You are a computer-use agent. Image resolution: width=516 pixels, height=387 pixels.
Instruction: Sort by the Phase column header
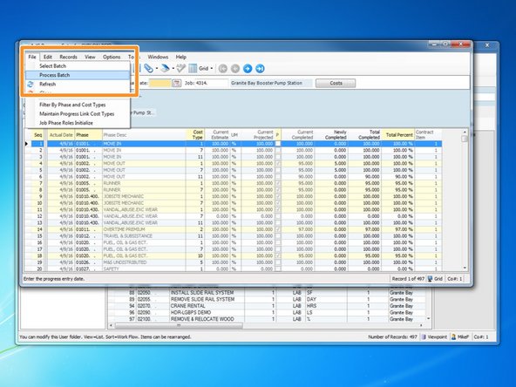click(x=89, y=135)
